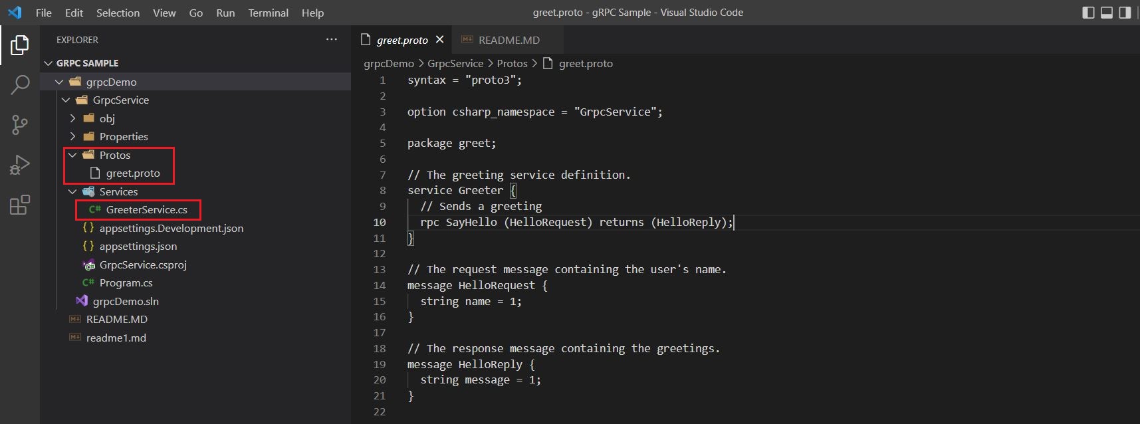1140x424 pixels.
Task: Open greet.proto in the file tree
Action: point(133,173)
